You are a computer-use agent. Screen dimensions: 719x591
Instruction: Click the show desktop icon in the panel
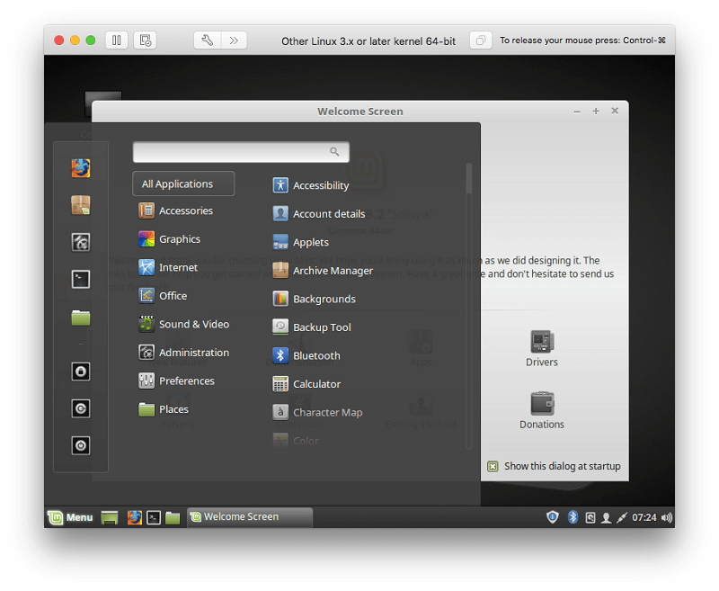point(110,517)
